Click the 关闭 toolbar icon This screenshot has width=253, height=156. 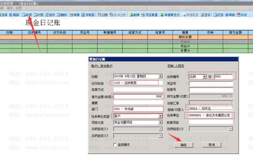pyautogui.click(x=239, y=15)
